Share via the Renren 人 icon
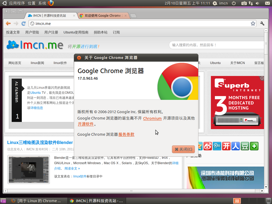 coord(236,146)
